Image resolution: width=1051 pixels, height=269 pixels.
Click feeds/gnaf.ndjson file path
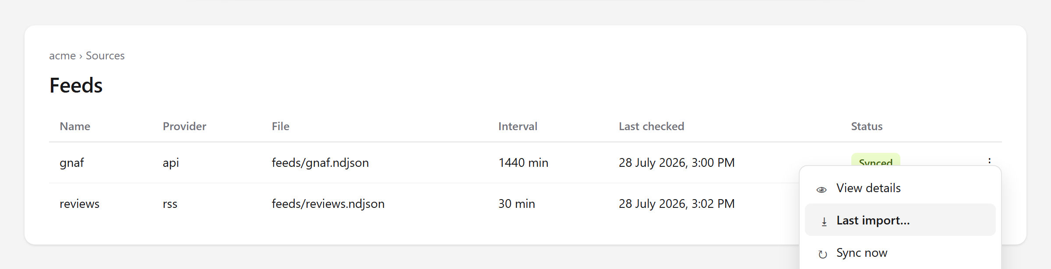pos(320,163)
